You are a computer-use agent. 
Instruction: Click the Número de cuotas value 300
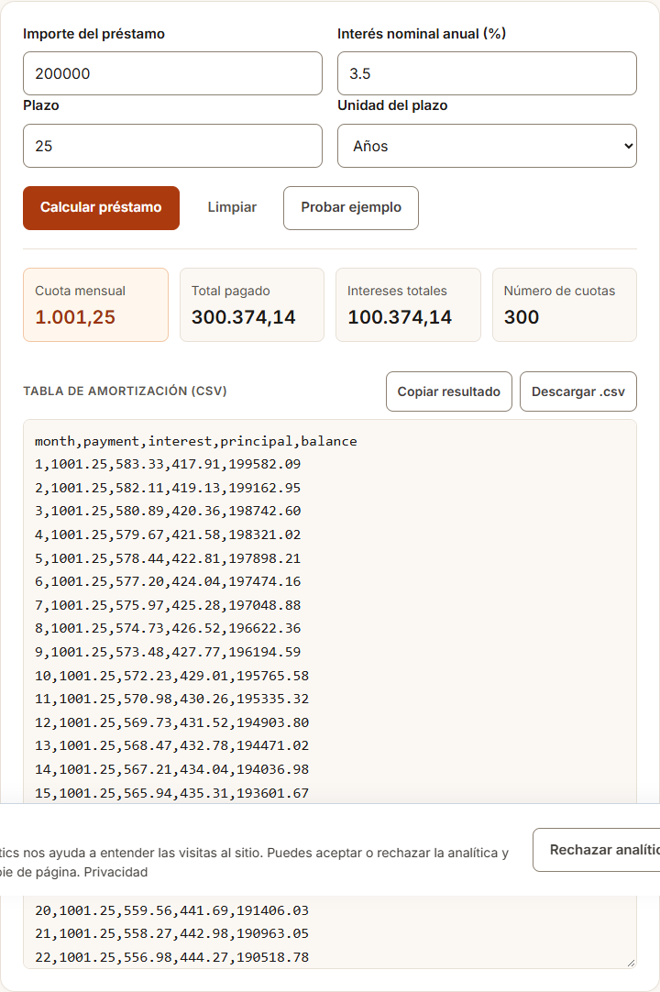(x=522, y=317)
